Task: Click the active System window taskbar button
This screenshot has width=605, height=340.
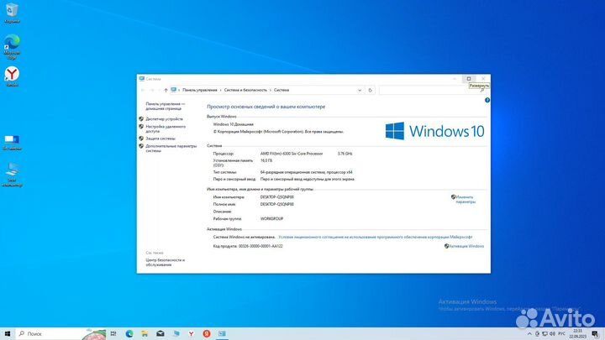Action: click(222, 333)
